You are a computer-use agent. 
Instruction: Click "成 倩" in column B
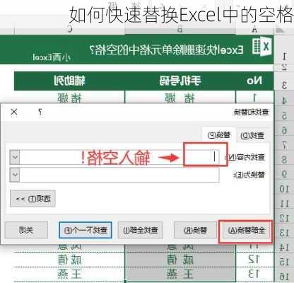click(180, 260)
